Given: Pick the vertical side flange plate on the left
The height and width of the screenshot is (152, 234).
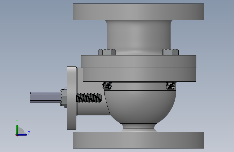Looking at the screenshot, I should [x=72, y=98].
